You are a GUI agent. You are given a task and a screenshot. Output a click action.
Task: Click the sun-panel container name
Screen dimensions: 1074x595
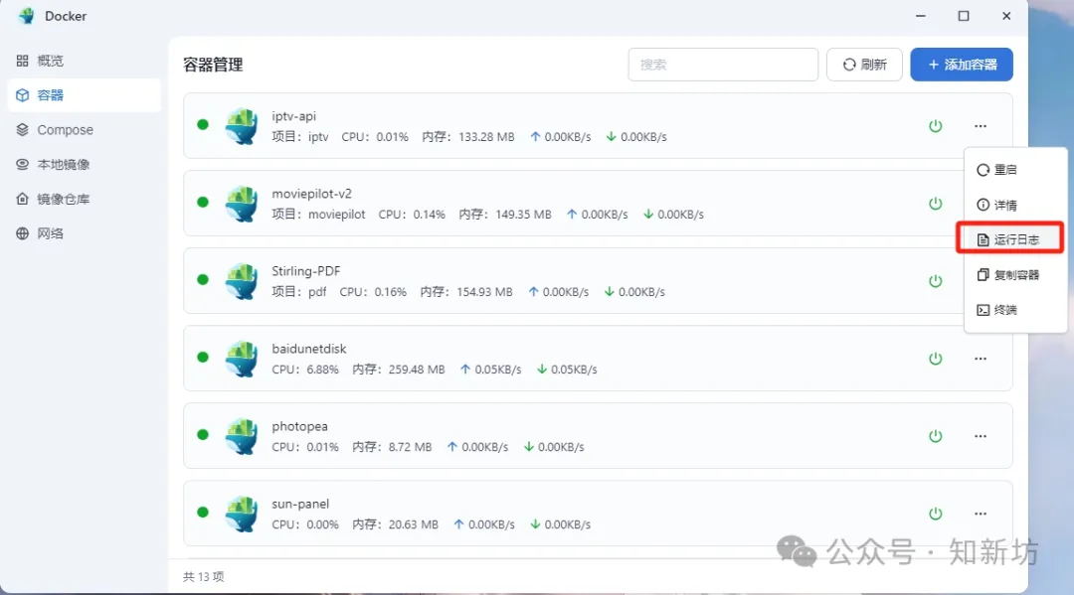[x=300, y=504]
